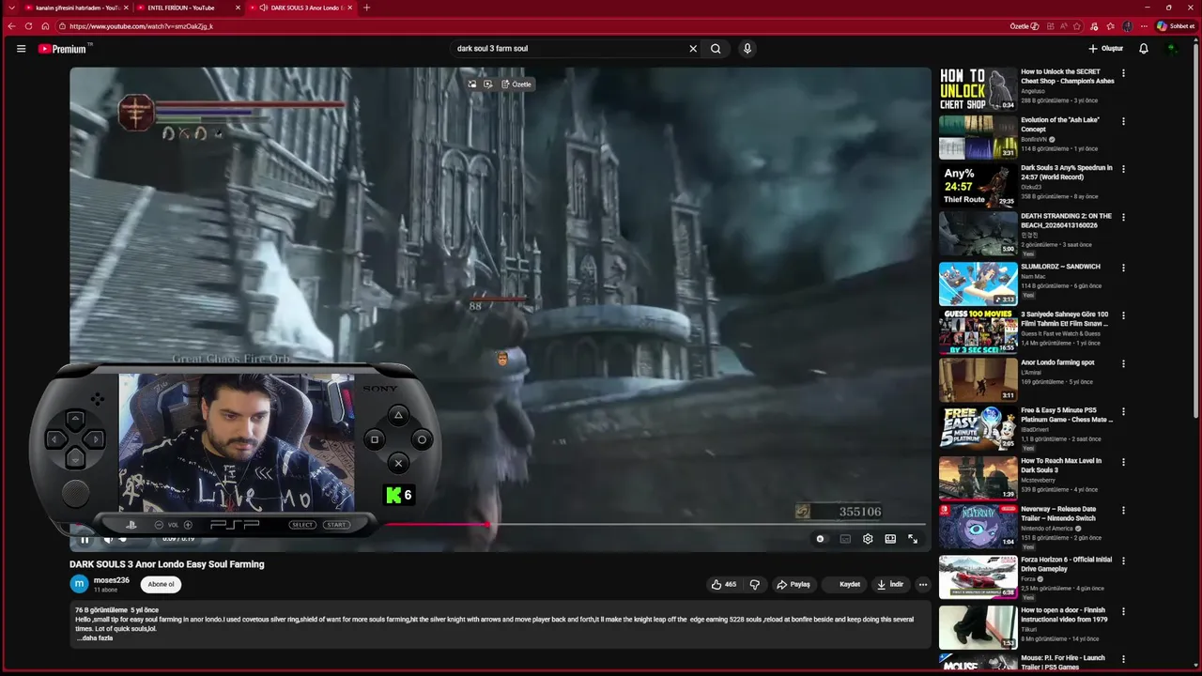Like the video with 465 likes

pyautogui.click(x=723, y=584)
